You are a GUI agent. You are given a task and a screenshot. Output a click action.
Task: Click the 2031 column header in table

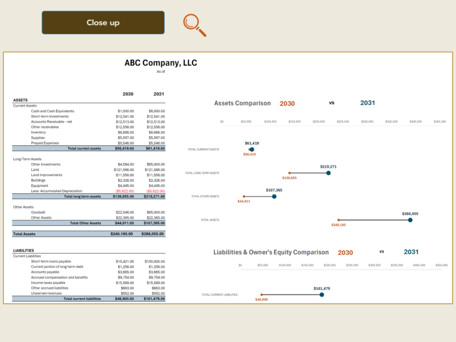tap(159, 94)
